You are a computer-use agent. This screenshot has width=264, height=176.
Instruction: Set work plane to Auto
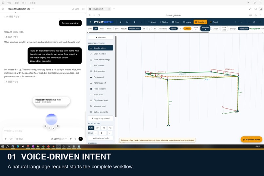coord(91,128)
